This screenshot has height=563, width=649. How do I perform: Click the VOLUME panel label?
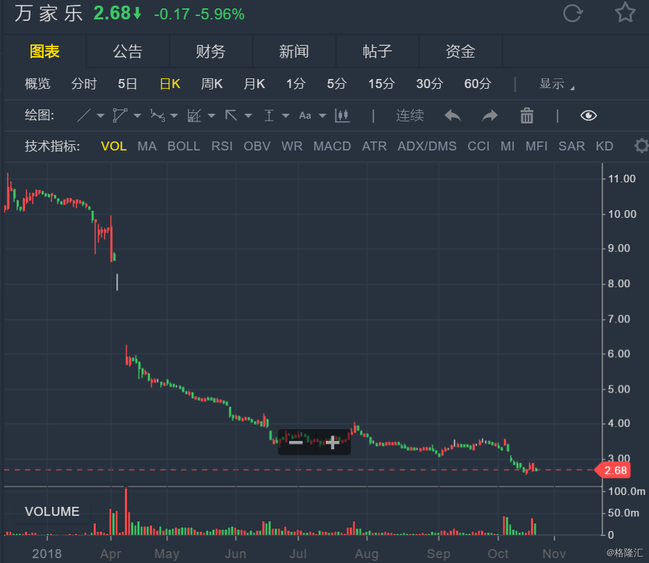point(52,511)
